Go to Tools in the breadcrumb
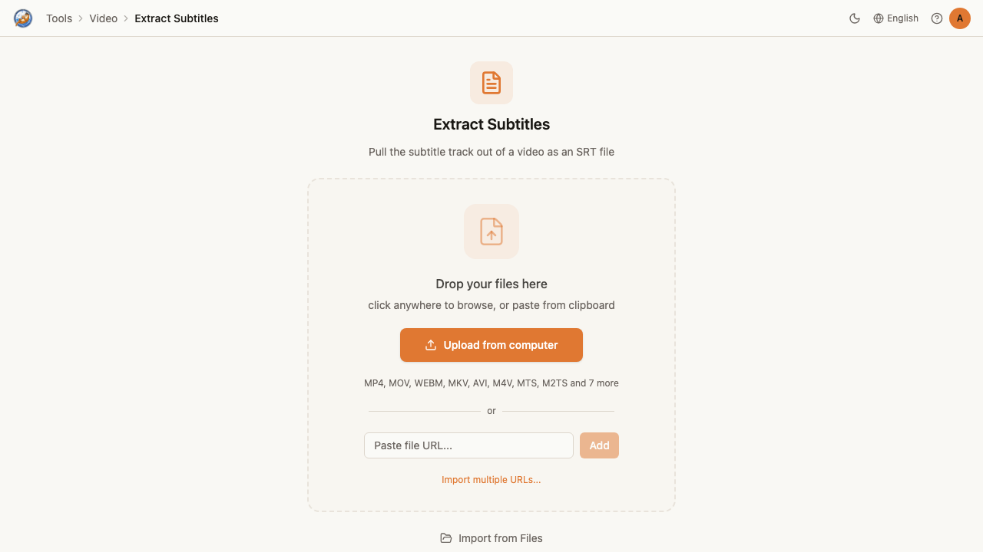983x552 pixels. click(59, 18)
